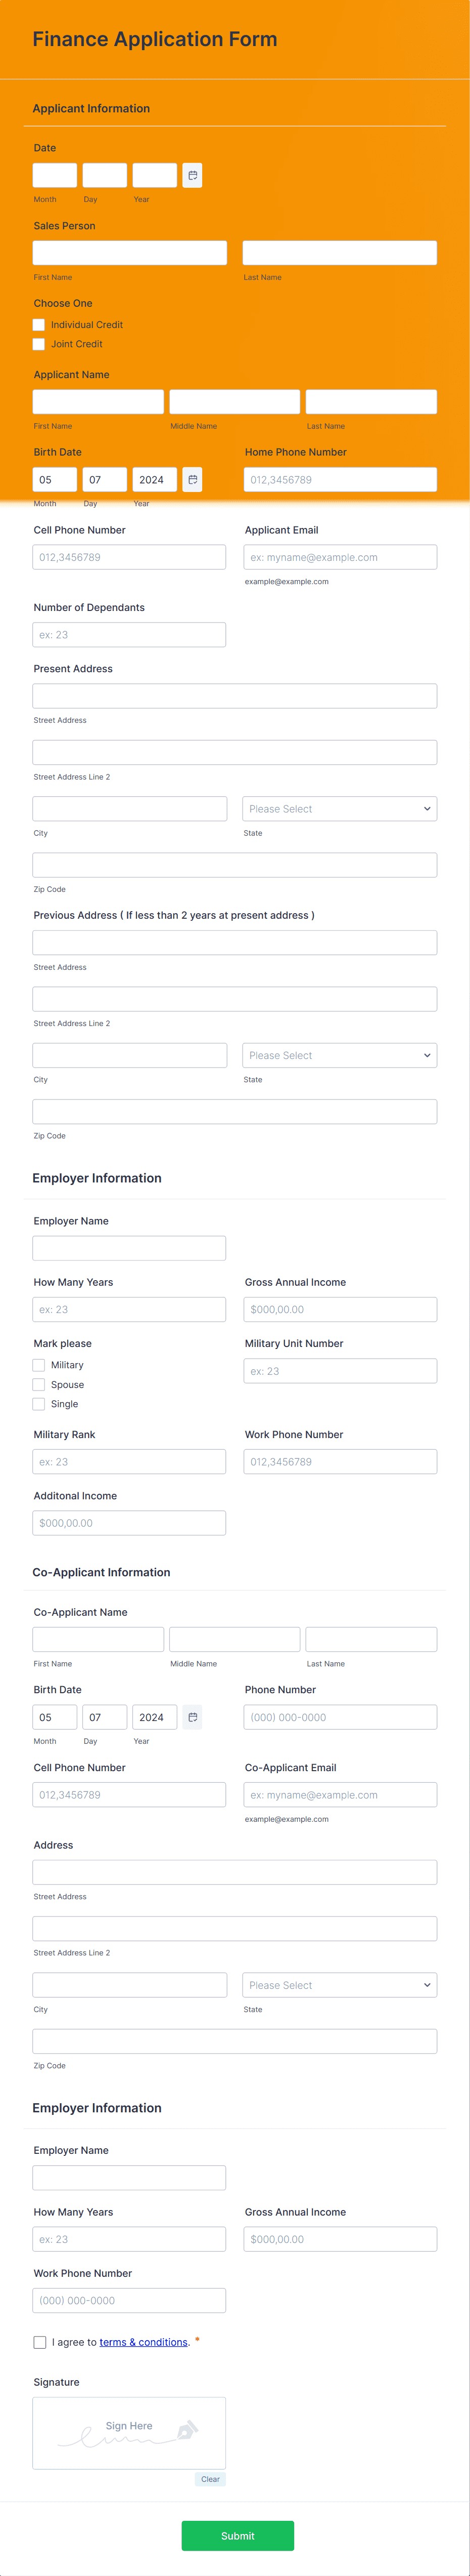Click the Sales Person First Name field
Screen dimensions: 470x2576
pos(130,253)
